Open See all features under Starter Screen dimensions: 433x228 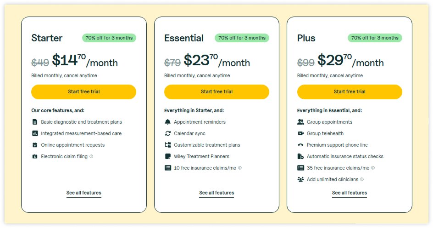point(83,193)
